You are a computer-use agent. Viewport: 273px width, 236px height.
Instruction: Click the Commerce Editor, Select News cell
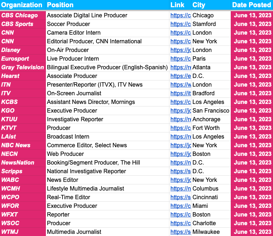coord(87,145)
